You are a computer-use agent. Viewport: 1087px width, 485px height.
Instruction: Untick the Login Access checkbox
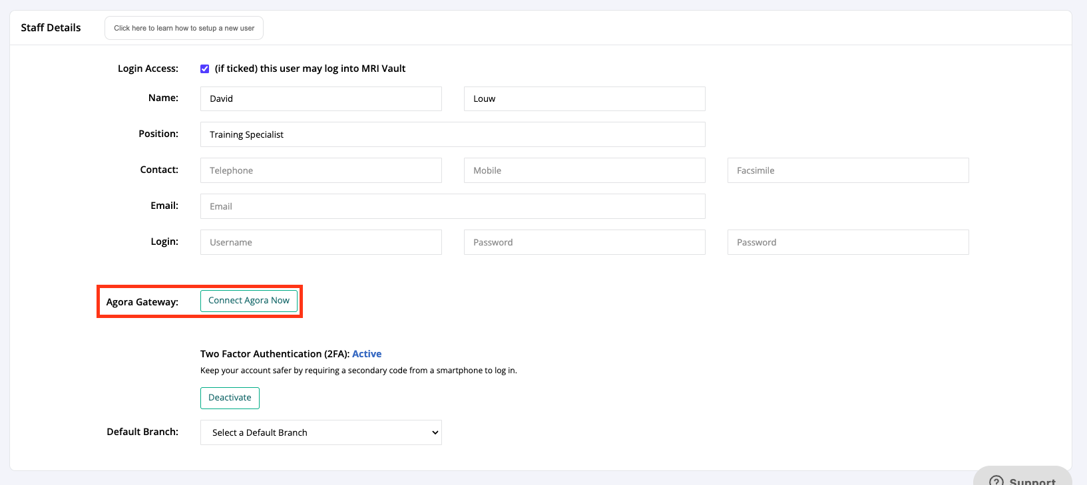click(205, 69)
